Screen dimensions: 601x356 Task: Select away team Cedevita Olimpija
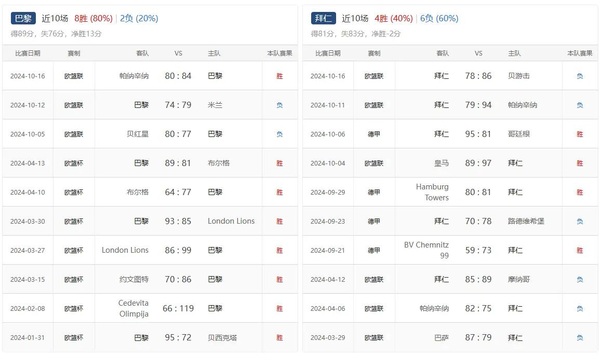click(x=133, y=309)
